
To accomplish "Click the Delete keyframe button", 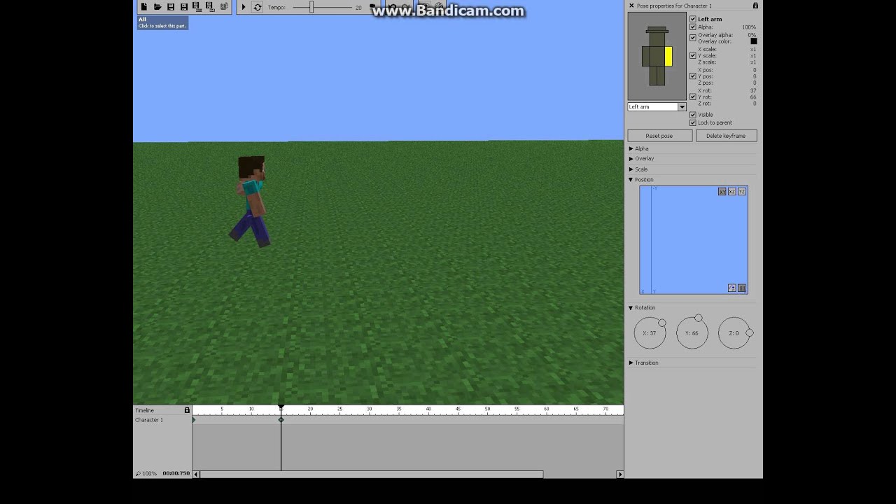I will click(726, 136).
